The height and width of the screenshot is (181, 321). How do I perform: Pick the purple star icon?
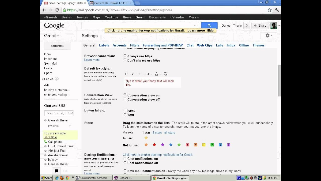163,145
